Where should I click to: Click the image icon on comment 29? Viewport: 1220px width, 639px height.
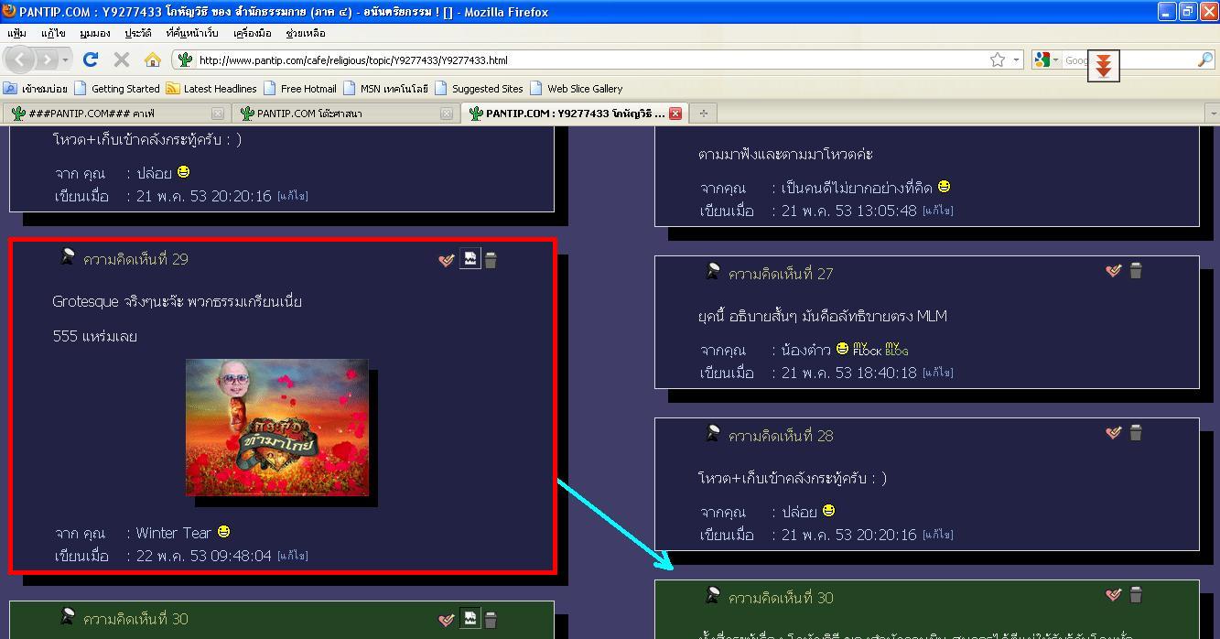click(x=470, y=259)
